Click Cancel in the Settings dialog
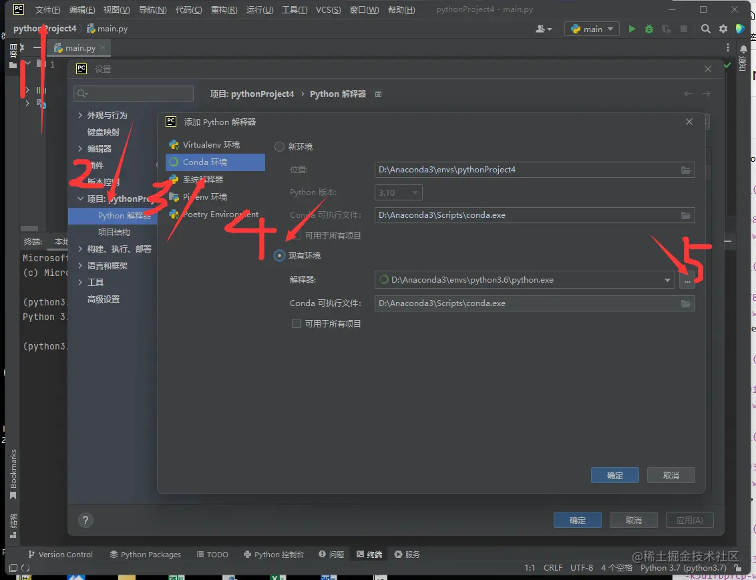The image size is (756, 580). pyautogui.click(x=634, y=520)
